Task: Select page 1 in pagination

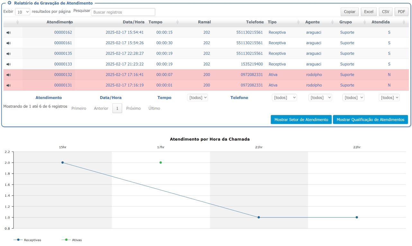Action: click(117, 109)
